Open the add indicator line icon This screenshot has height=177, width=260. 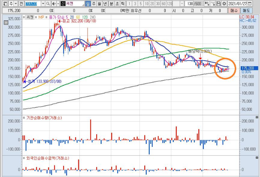coord(213,3)
